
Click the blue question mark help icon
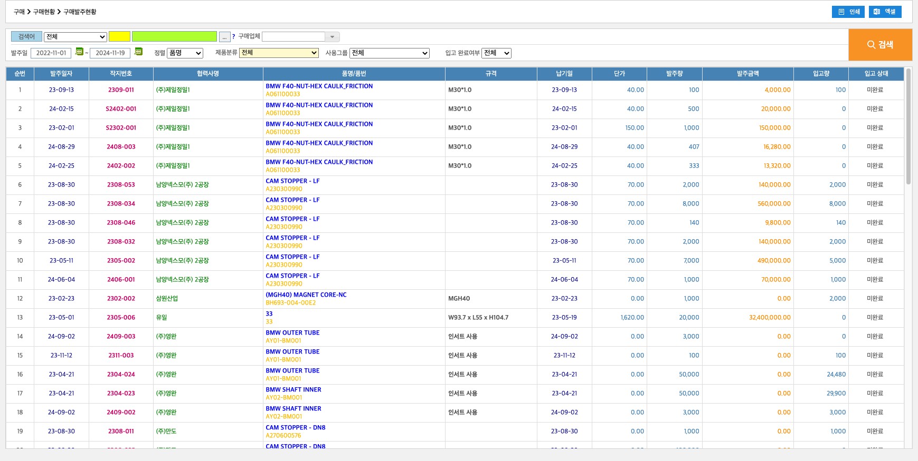point(233,37)
